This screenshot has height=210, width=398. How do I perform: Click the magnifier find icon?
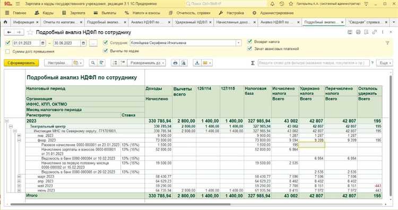pyautogui.click(x=93, y=63)
